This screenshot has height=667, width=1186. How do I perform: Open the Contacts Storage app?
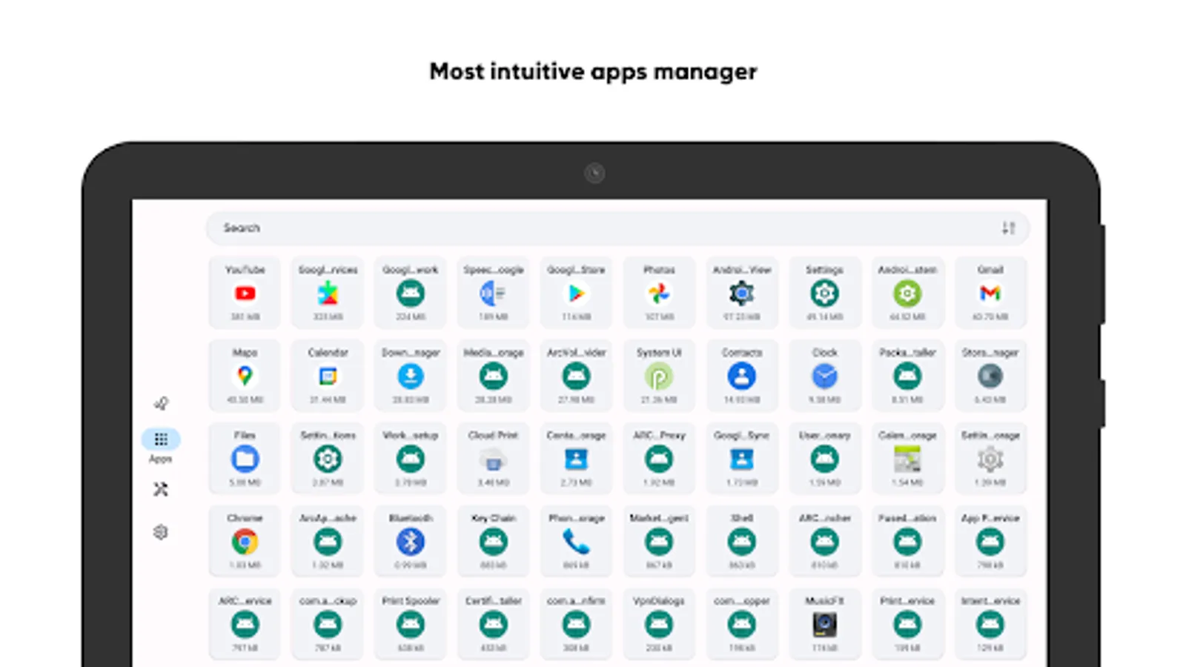576,459
